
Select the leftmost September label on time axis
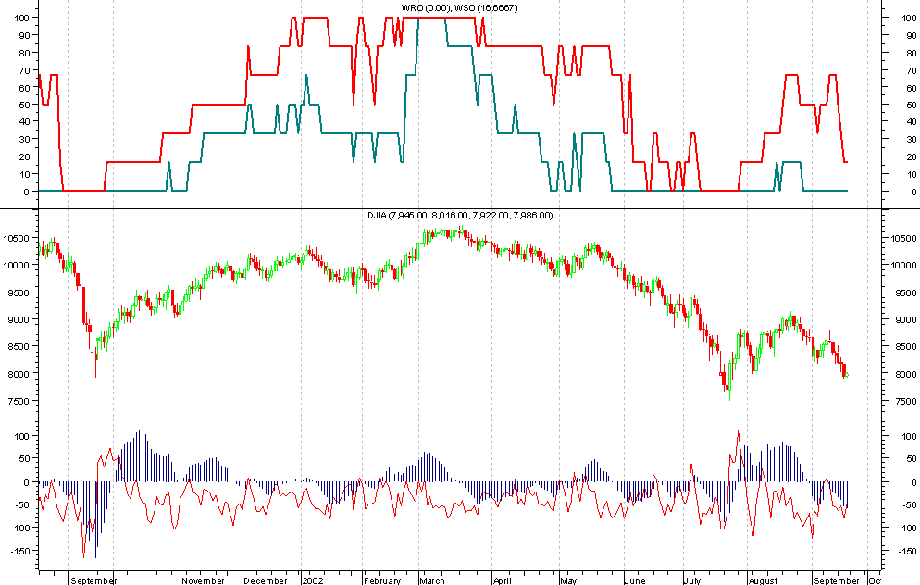pyautogui.click(x=93, y=580)
